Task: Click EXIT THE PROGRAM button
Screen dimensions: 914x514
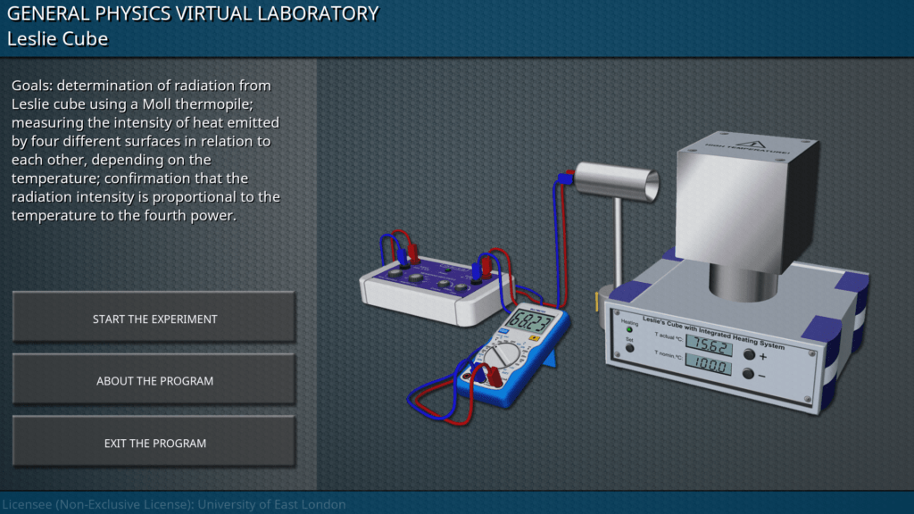Action: point(154,443)
